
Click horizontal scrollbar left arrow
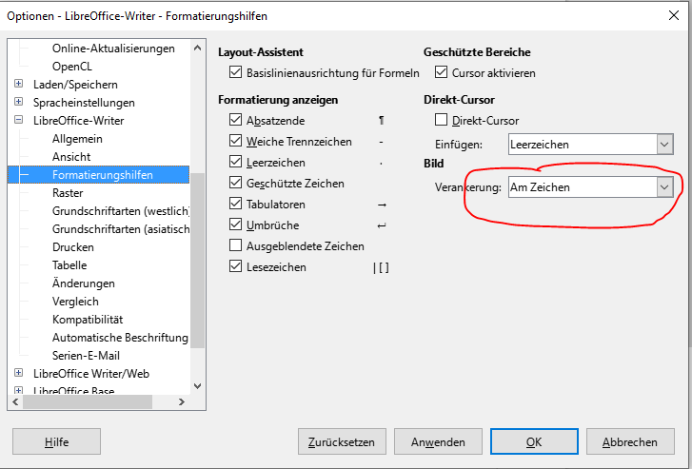click(15, 402)
